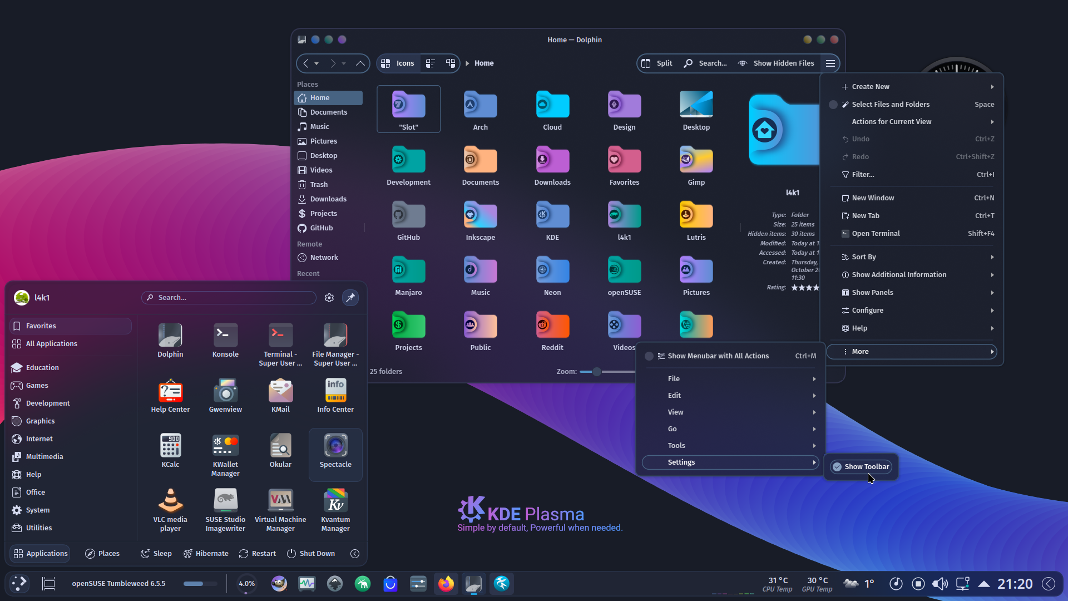The height and width of the screenshot is (601, 1068).
Task: Click the Shut Down button
Action: [311, 554]
